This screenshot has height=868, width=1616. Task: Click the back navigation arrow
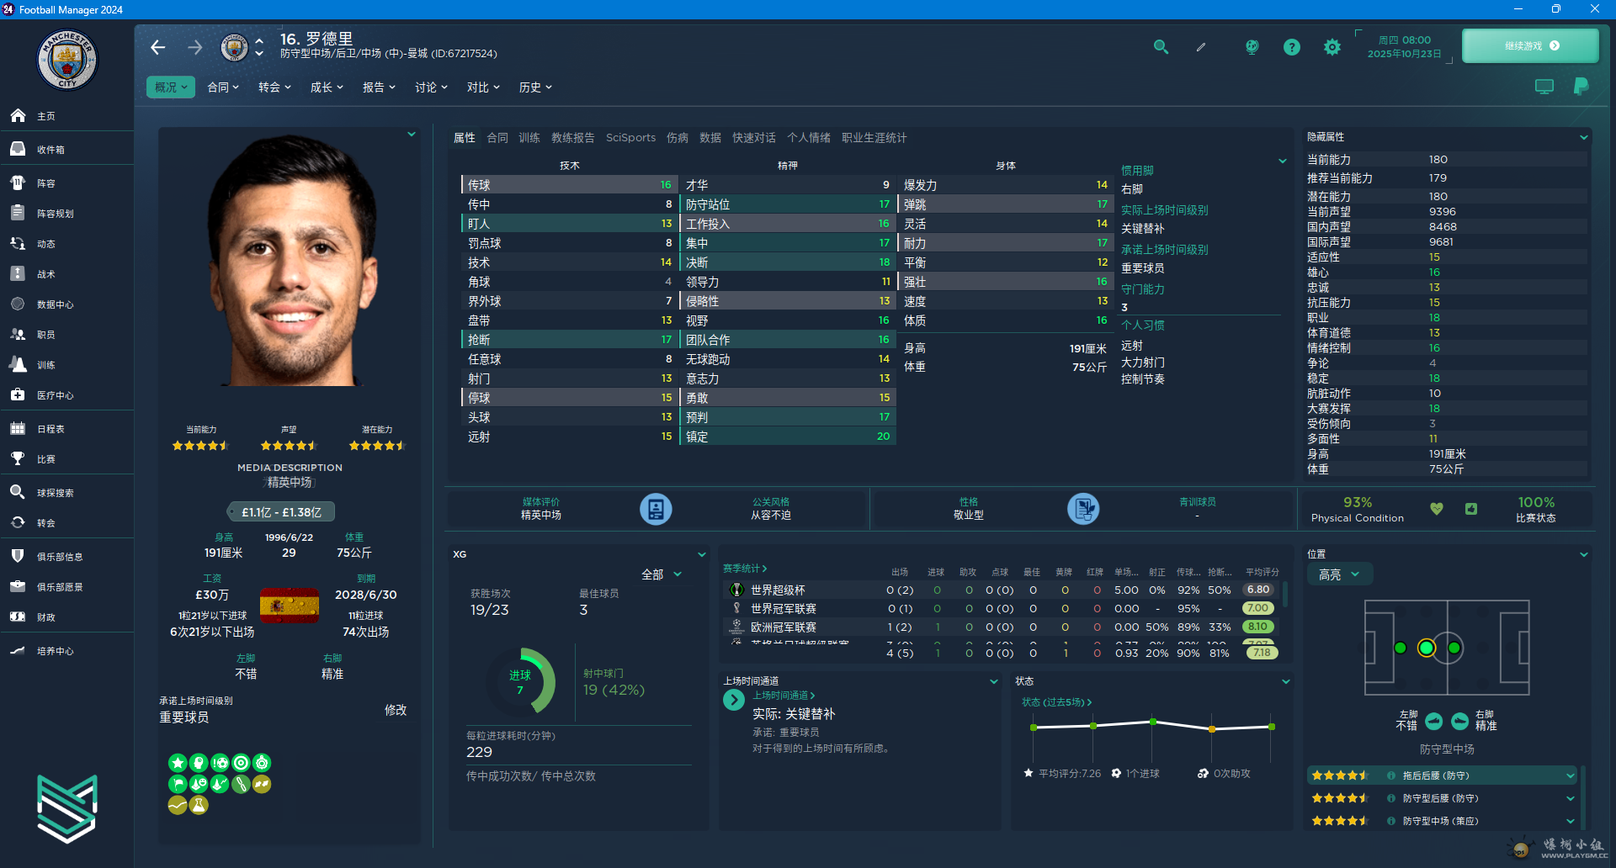pyautogui.click(x=158, y=47)
